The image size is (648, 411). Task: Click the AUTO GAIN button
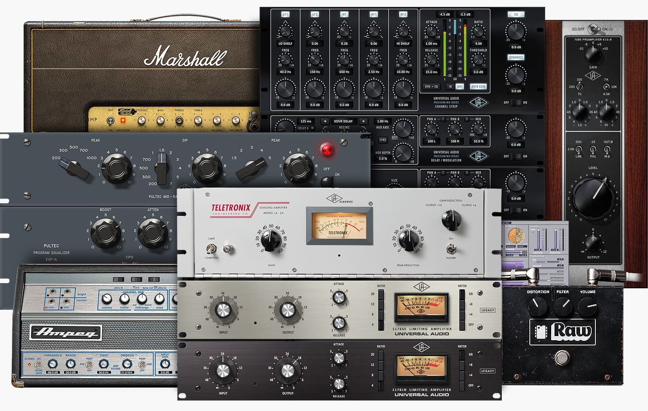point(478,87)
